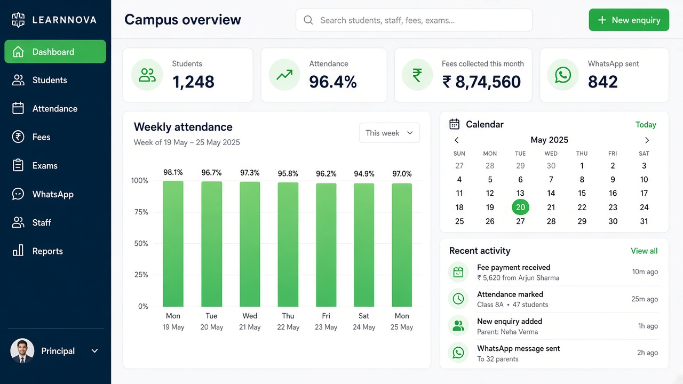The height and width of the screenshot is (384, 683).
Task: Click the Exams clipboard icon in sidebar
Action: pyautogui.click(x=18, y=165)
